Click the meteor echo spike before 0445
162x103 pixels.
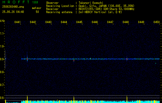(74, 60)
